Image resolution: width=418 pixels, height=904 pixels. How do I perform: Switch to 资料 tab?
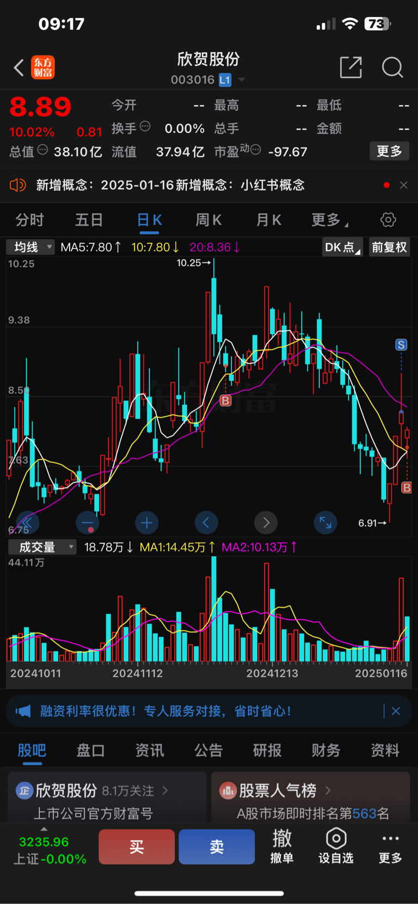(x=385, y=751)
